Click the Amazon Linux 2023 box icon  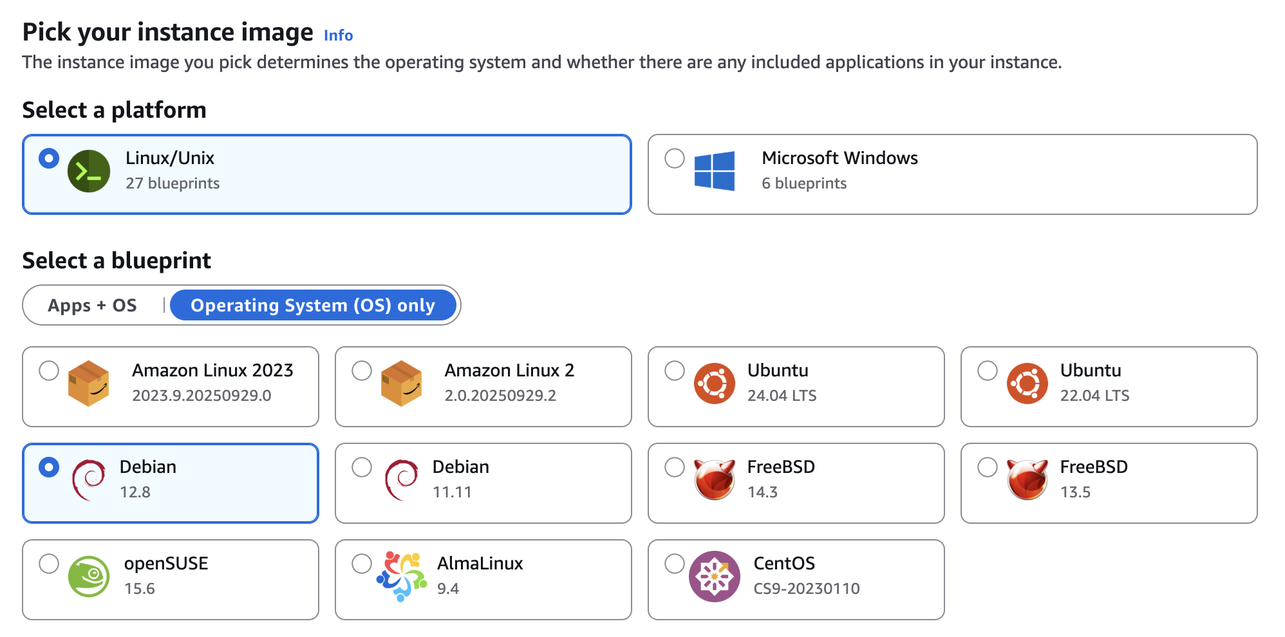coord(89,383)
